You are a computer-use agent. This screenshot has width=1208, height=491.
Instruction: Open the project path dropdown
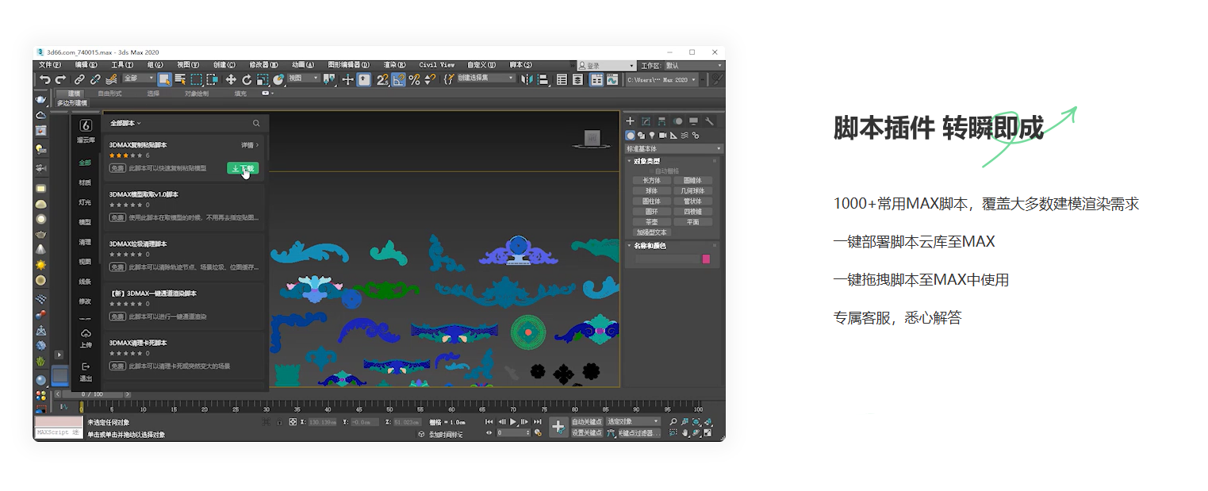662,79
